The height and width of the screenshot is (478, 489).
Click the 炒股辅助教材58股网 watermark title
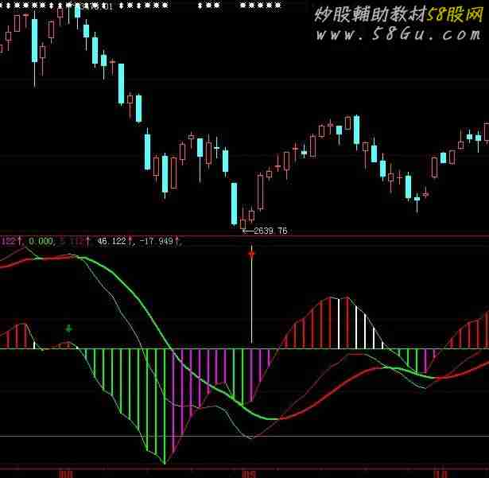(x=399, y=14)
